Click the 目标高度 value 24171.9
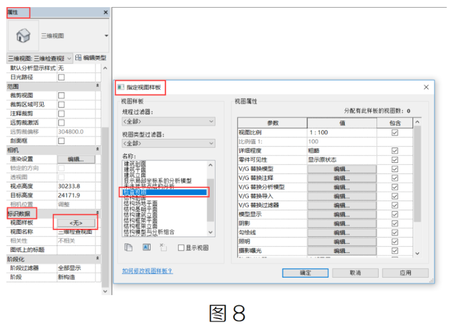 coord(76,195)
